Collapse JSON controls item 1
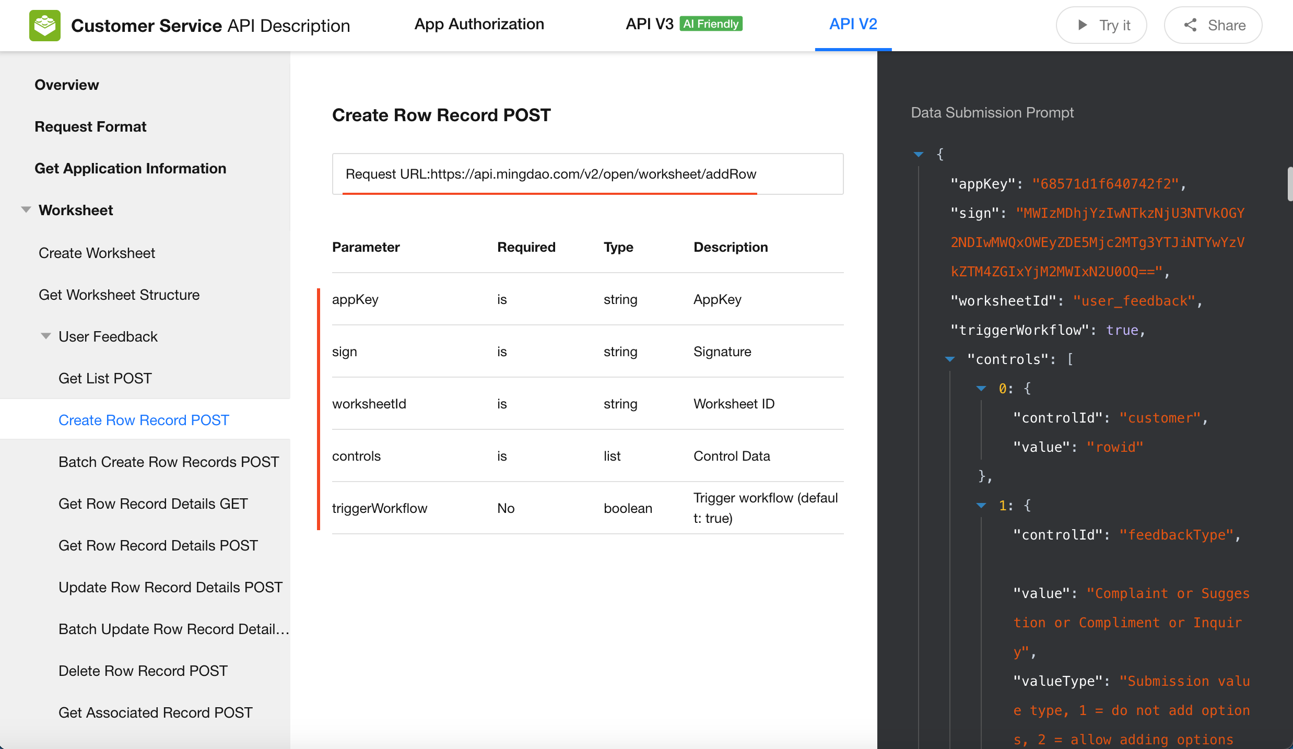 (x=981, y=505)
